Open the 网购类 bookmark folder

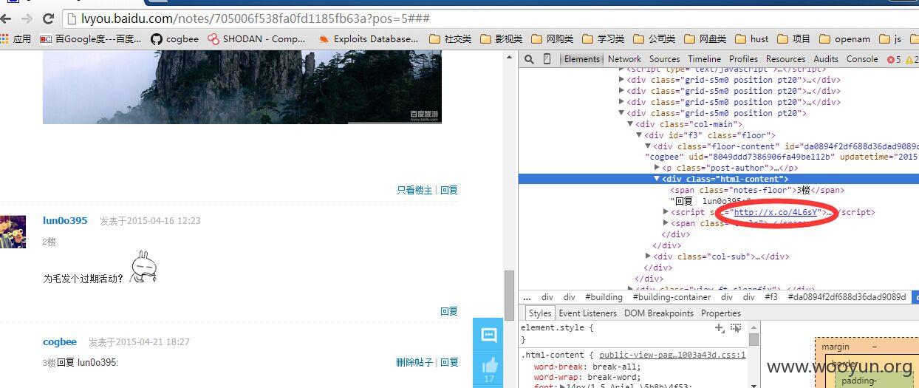tap(552, 38)
